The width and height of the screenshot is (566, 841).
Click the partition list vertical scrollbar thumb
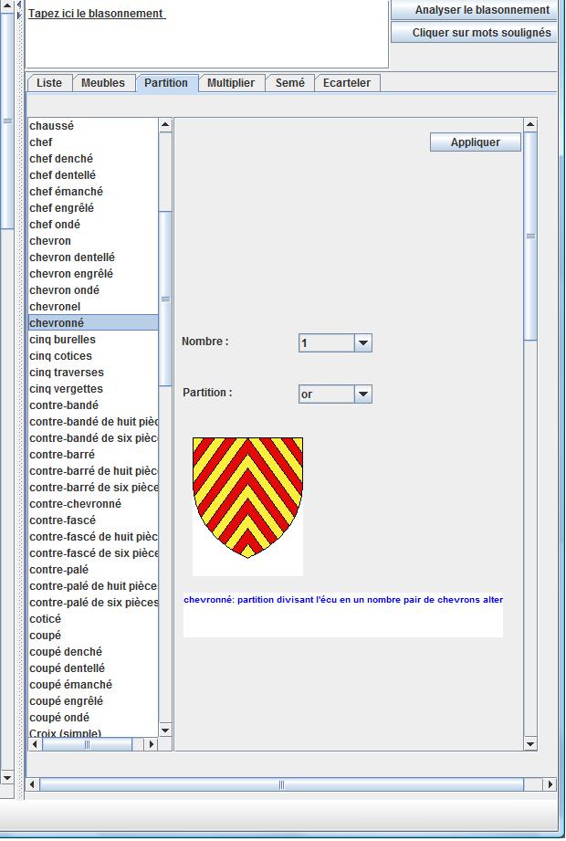(x=165, y=299)
